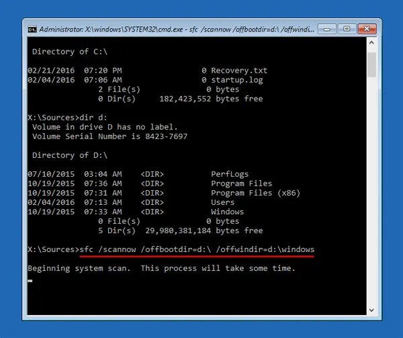
Task: Click 'Beginning system scan' message
Action: 79,268
